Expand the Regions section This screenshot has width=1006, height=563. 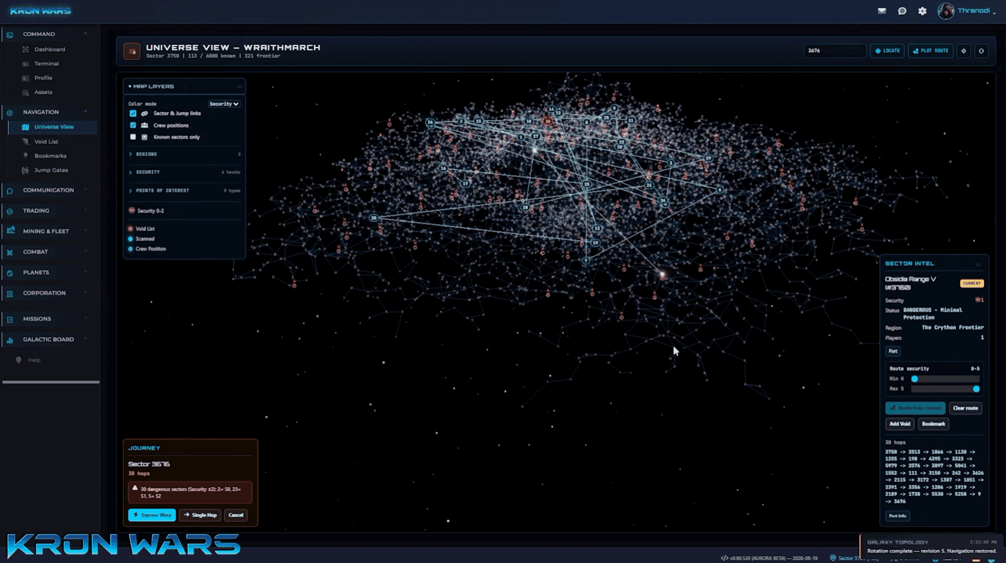[x=184, y=154]
